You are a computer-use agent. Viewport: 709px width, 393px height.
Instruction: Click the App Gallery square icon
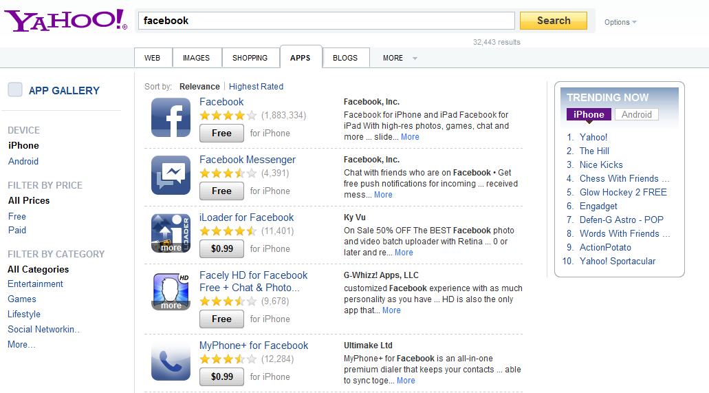[x=15, y=89]
